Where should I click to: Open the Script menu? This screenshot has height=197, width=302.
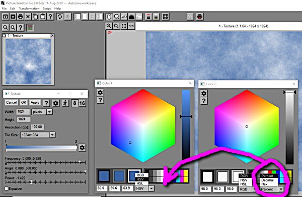click(47, 9)
